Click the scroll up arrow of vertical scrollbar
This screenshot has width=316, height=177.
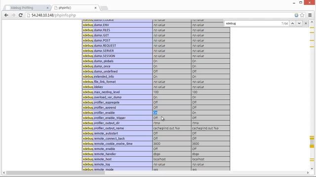312,22
